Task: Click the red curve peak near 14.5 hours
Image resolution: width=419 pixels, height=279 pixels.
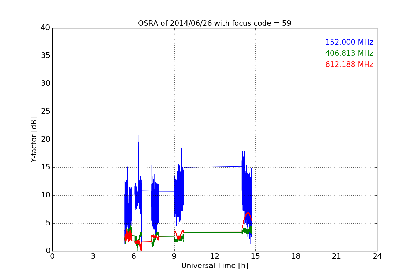Action: [248, 213]
